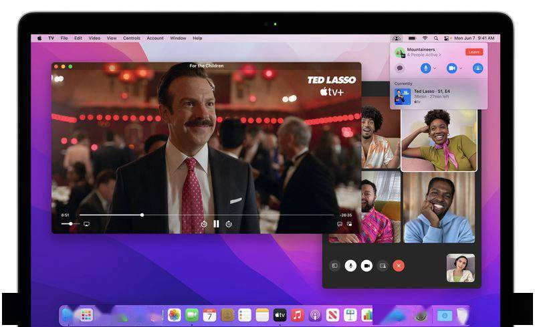
Task: Click the 'Mon Jun 7 9:41 AM' clock
Action: point(474,38)
